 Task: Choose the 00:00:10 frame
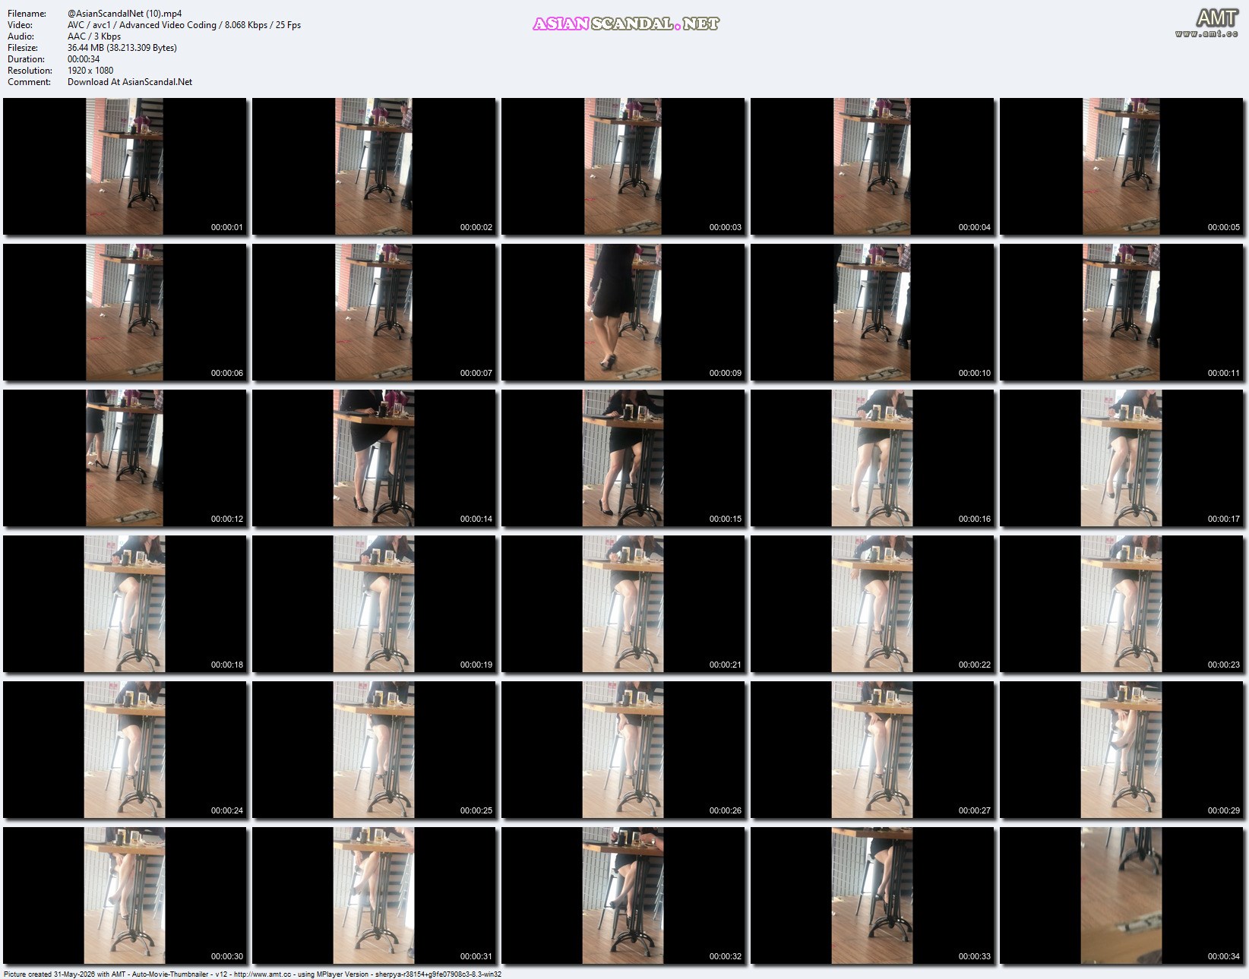872,312
